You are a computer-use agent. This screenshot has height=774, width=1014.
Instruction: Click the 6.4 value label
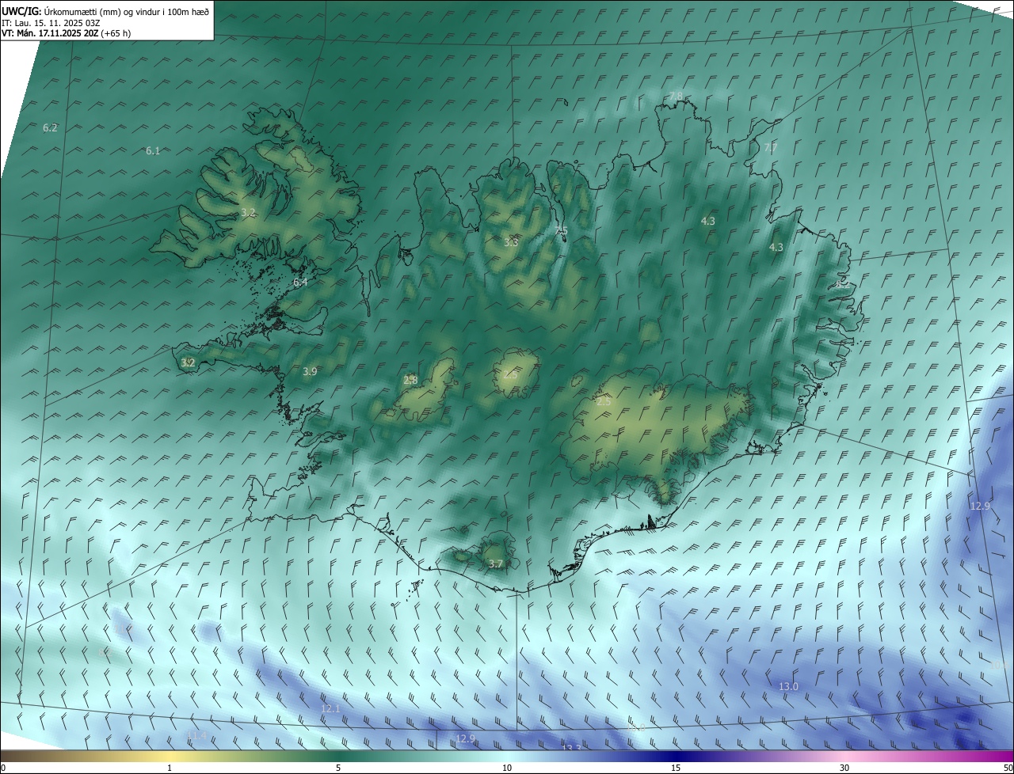point(300,282)
